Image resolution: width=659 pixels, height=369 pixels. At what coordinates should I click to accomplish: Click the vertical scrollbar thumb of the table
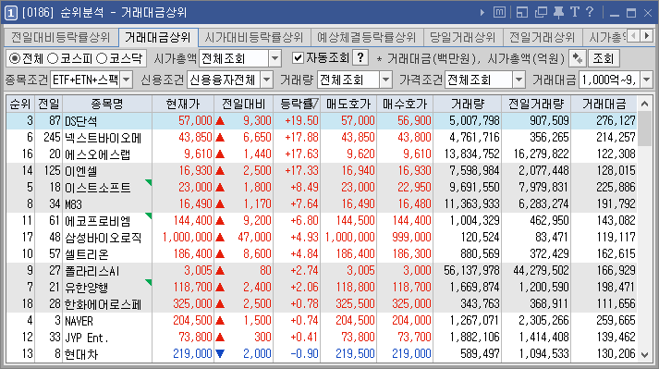click(x=645, y=129)
